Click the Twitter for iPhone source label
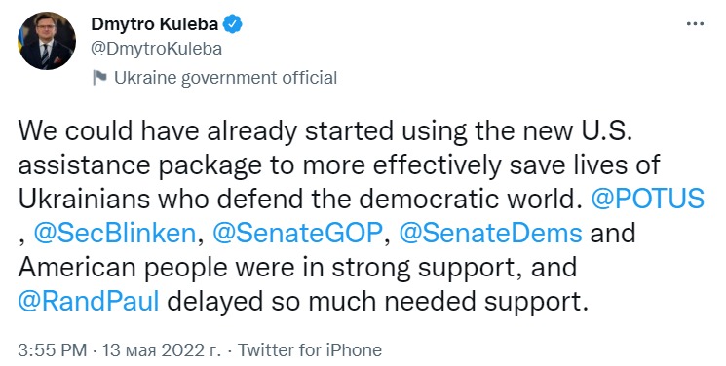 [x=310, y=349]
